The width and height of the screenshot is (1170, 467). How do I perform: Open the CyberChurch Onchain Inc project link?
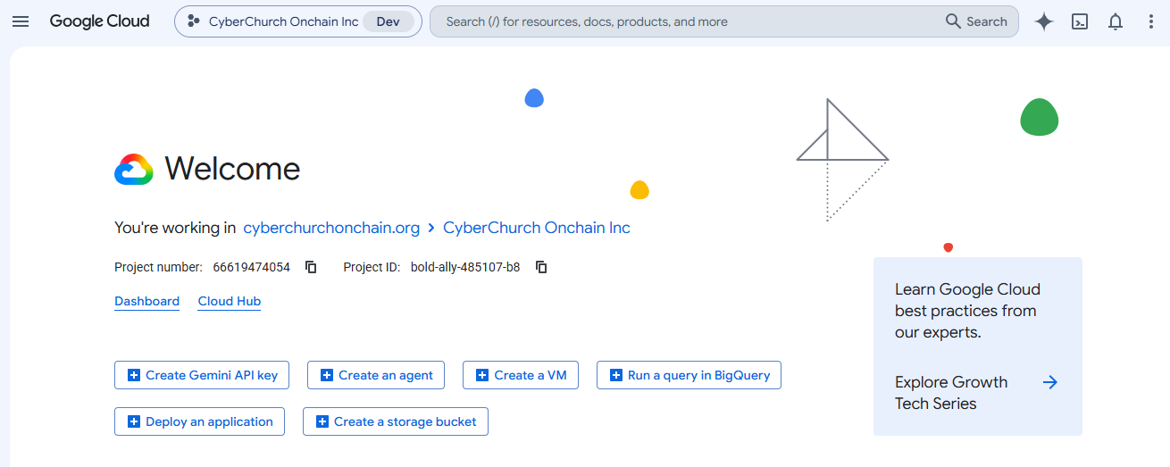pyautogui.click(x=537, y=228)
